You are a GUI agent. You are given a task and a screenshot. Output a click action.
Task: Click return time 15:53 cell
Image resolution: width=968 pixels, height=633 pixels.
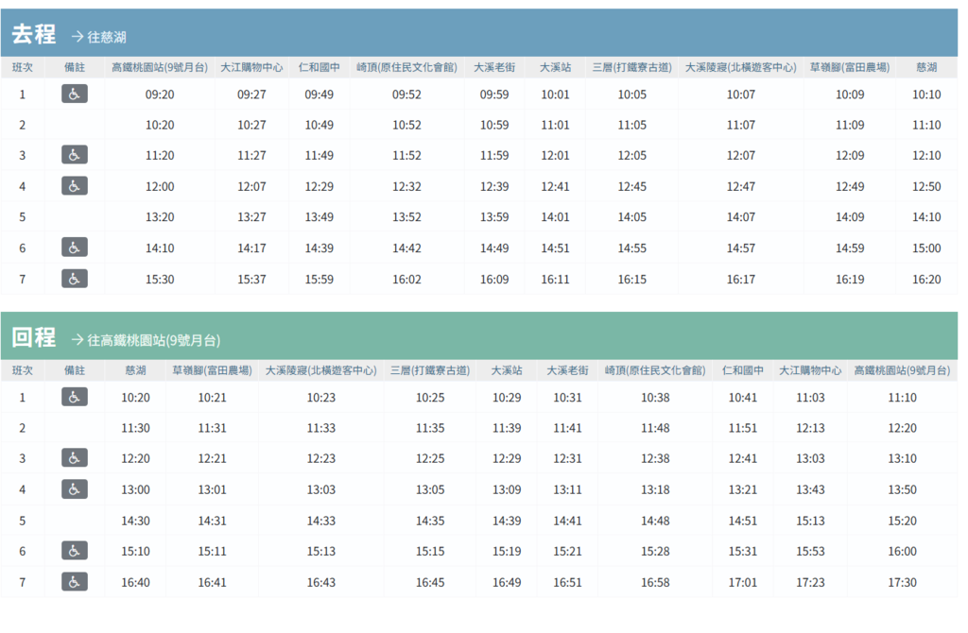[810, 551]
